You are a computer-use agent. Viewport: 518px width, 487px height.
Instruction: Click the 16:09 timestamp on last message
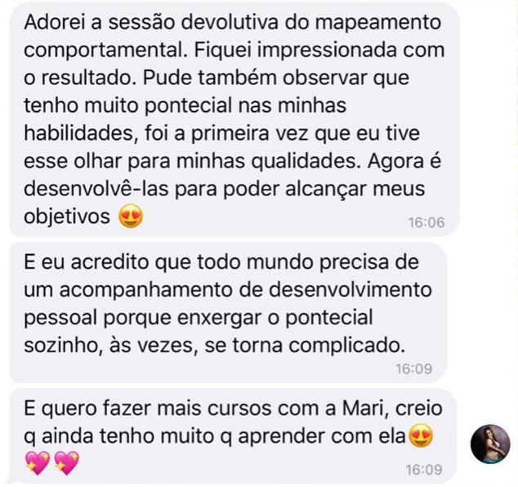[424, 470]
